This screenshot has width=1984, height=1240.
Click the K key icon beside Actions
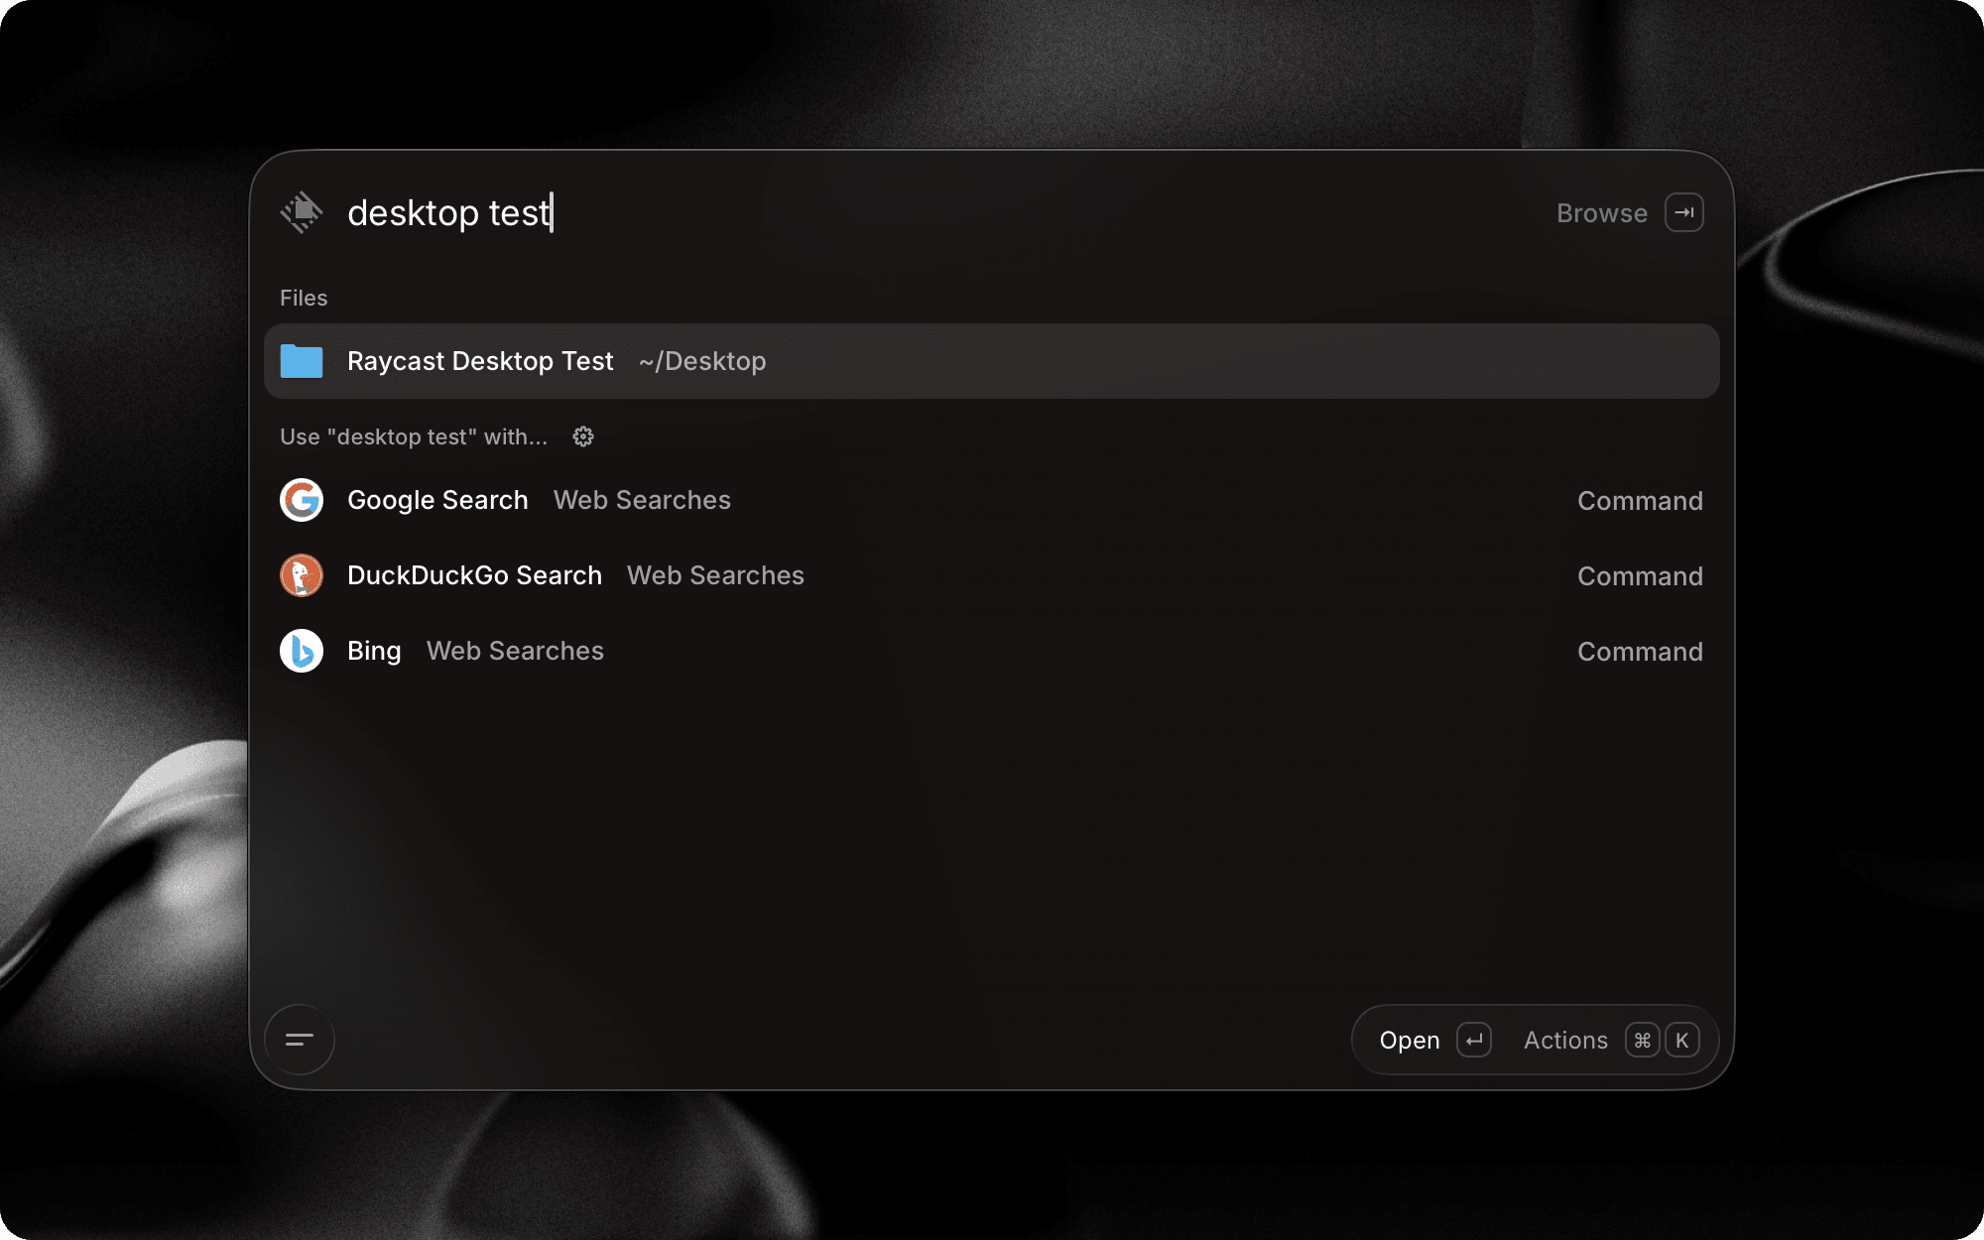(x=1682, y=1040)
